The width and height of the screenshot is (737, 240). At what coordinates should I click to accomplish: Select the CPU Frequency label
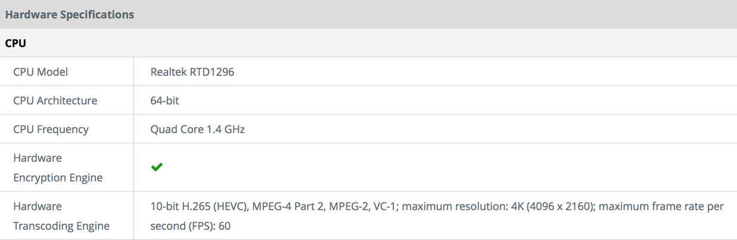pyautogui.click(x=51, y=129)
